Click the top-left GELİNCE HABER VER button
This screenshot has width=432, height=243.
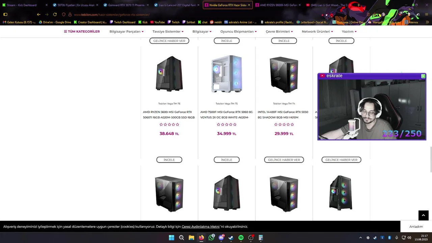pyautogui.click(x=169, y=41)
